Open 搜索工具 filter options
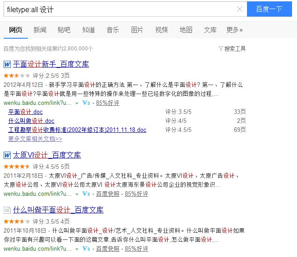The height and width of the screenshot is (257, 297). 235,49
